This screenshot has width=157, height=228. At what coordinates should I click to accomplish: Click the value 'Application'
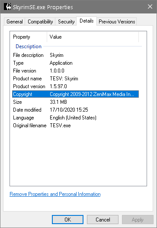pos(61,63)
